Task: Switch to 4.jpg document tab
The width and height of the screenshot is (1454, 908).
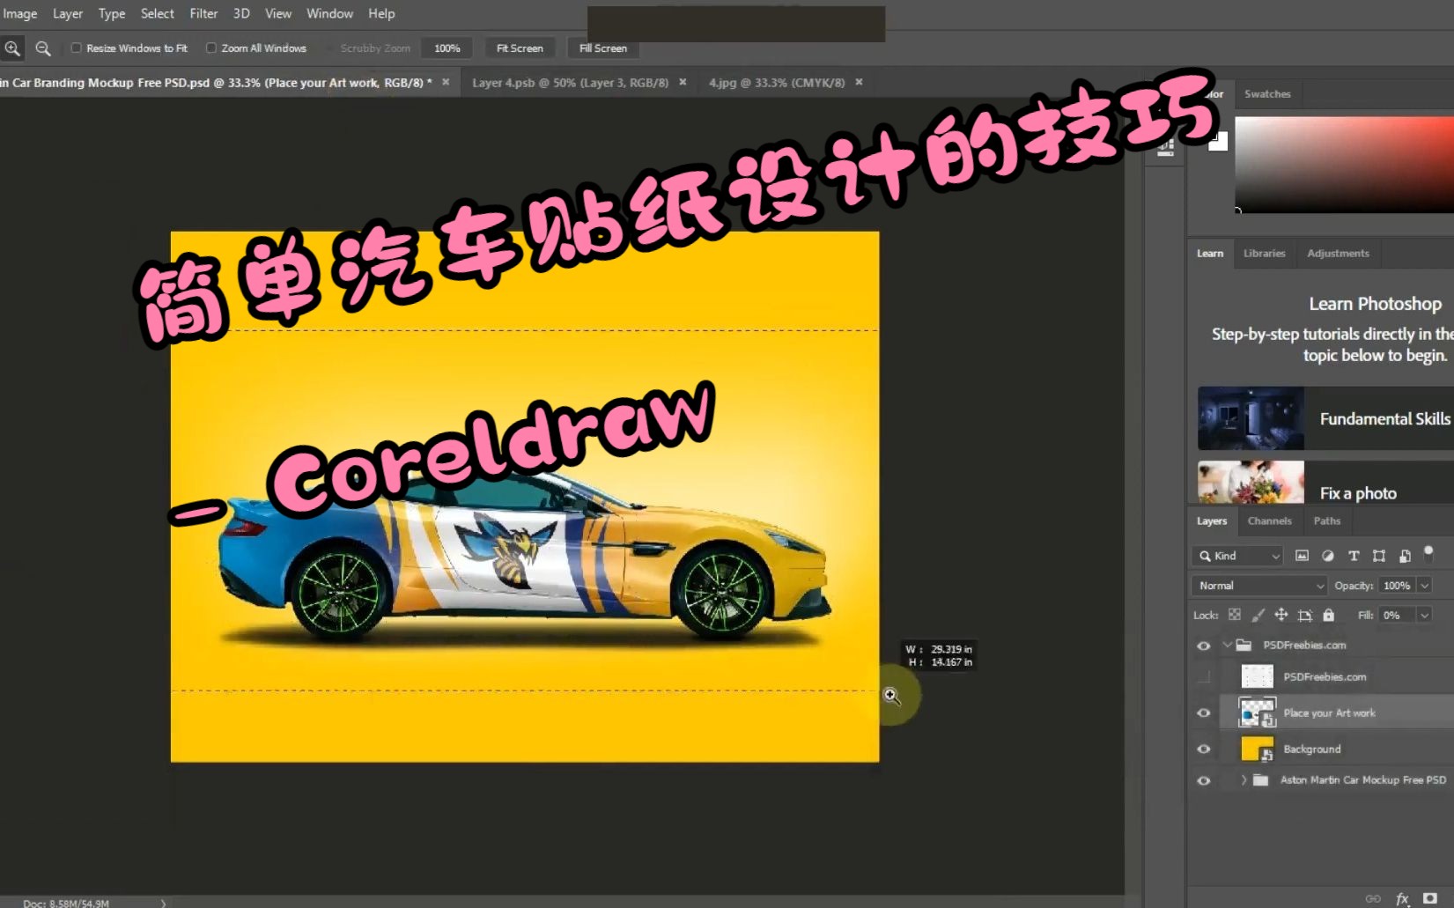Action: pyautogui.click(x=777, y=82)
